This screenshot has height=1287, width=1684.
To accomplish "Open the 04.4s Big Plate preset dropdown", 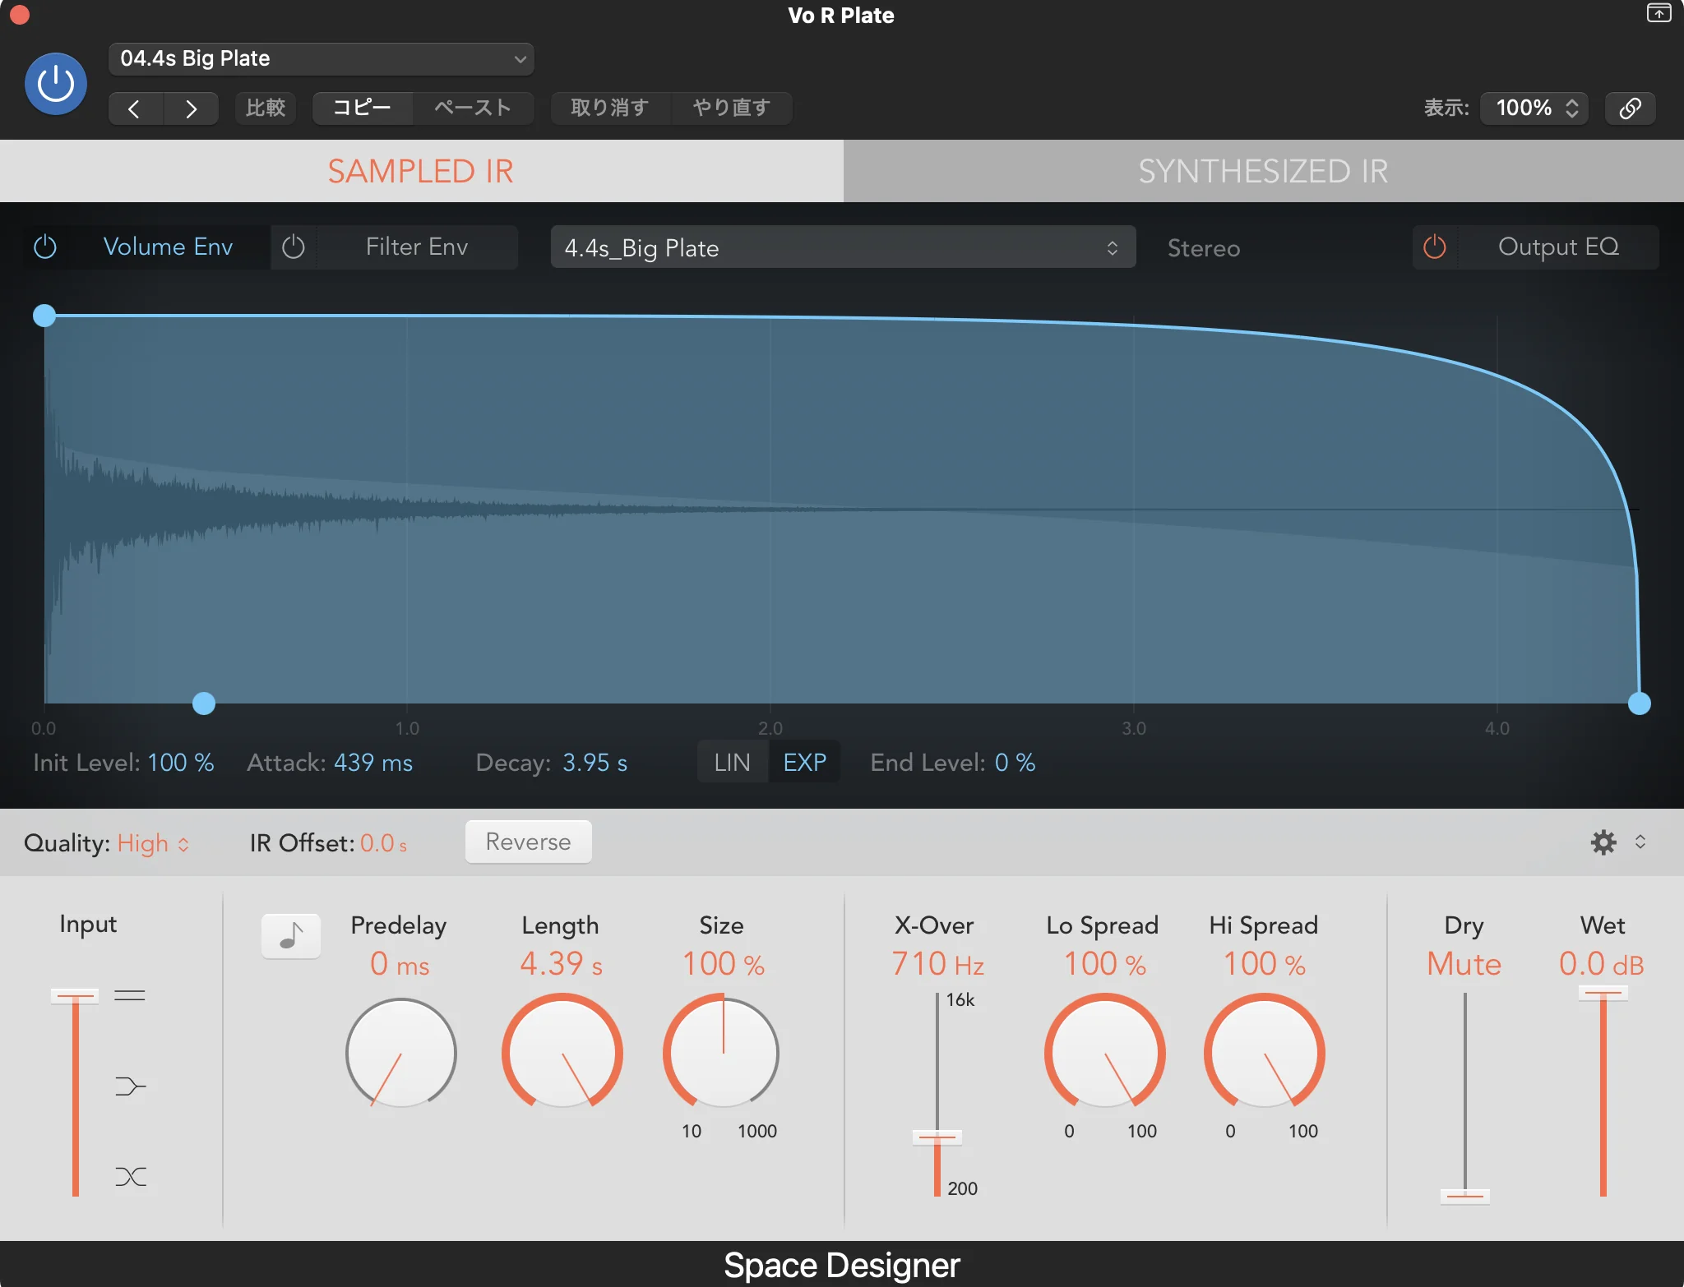I will pyautogui.click(x=321, y=59).
